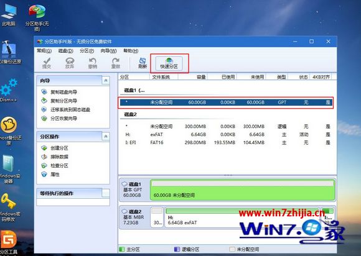
Task: Select the 60.00GB 未分配空间 row on 磁盘1
Action: (x=227, y=103)
